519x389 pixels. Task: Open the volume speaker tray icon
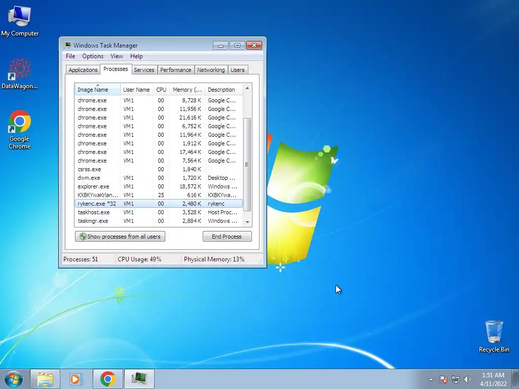click(467, 379)
